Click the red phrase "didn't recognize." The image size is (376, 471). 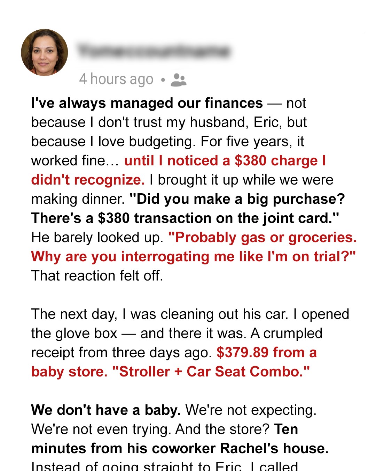tap(88, 180)
